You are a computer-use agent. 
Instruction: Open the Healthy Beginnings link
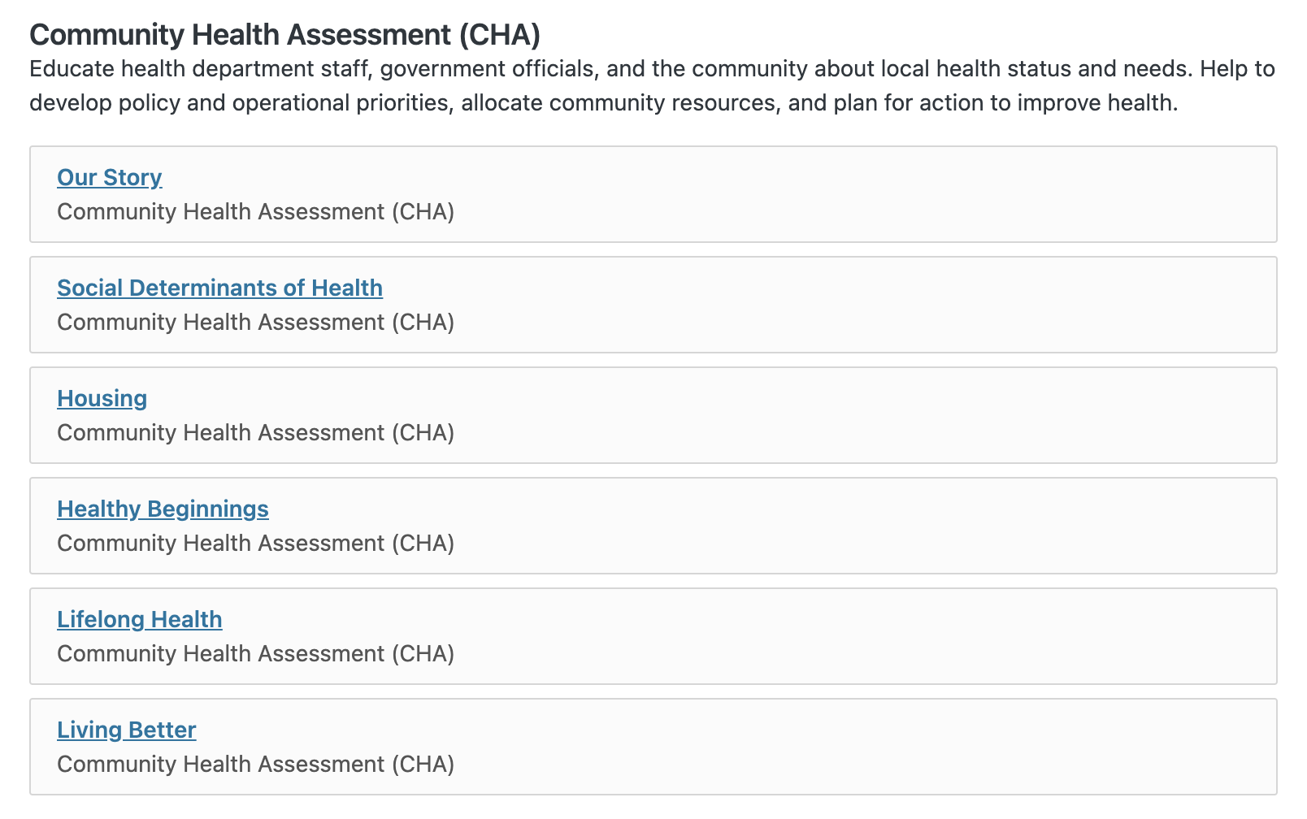point(163,509)
